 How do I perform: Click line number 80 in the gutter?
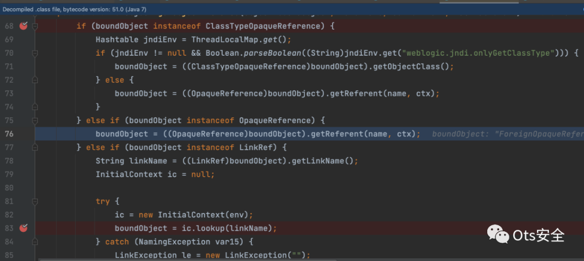tap(9, 188)
